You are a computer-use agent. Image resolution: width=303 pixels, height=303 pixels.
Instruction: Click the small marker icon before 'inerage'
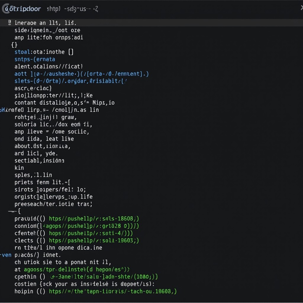pyautogui.click(x=10, y=22)
